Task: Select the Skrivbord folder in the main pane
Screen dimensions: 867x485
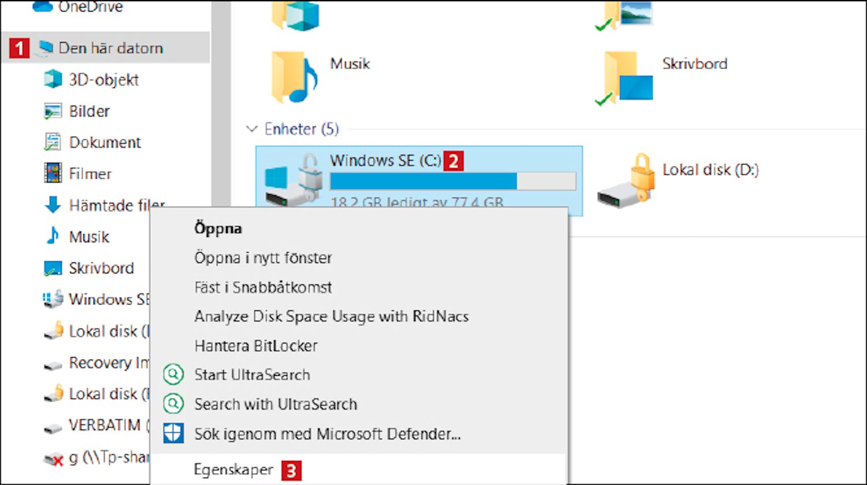Action: [x=661, y=78]
